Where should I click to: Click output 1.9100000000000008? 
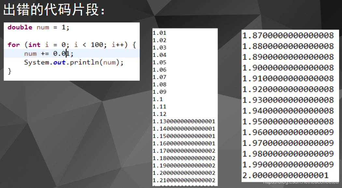pos(288,78)
